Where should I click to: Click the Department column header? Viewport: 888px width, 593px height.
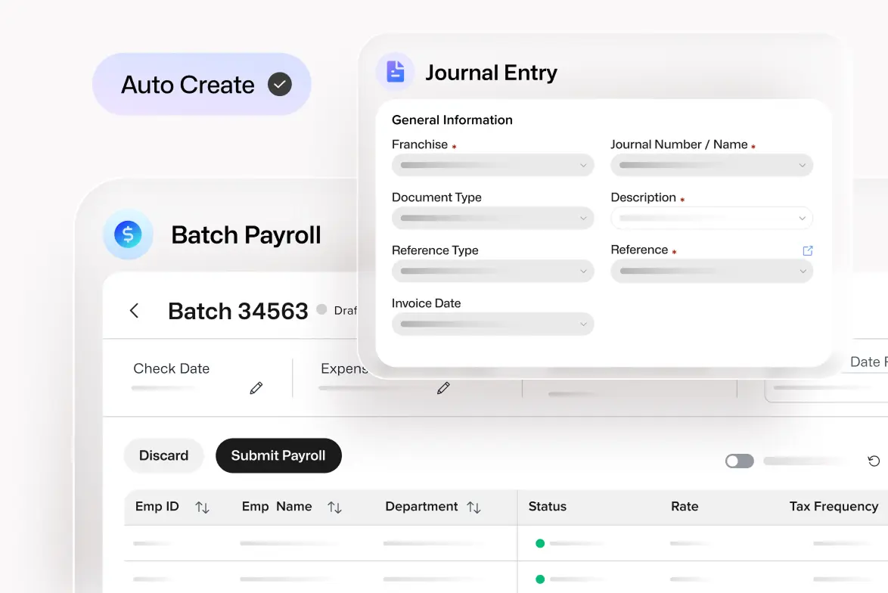pos(421,506)
